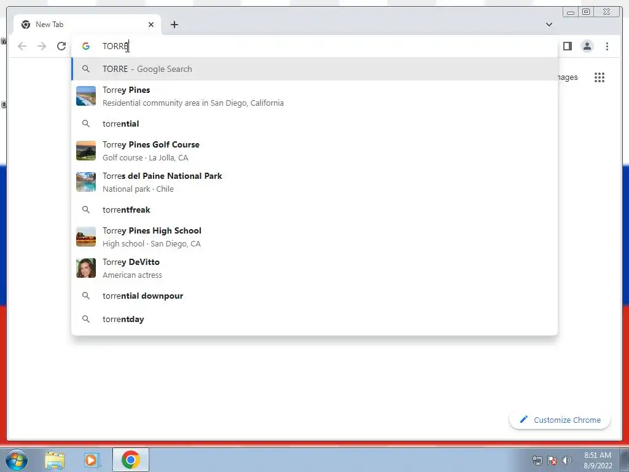The width and height of the screenshot is (629, 472).
Task: Minimize the Chrome window
Action: (x=571, y=12)
